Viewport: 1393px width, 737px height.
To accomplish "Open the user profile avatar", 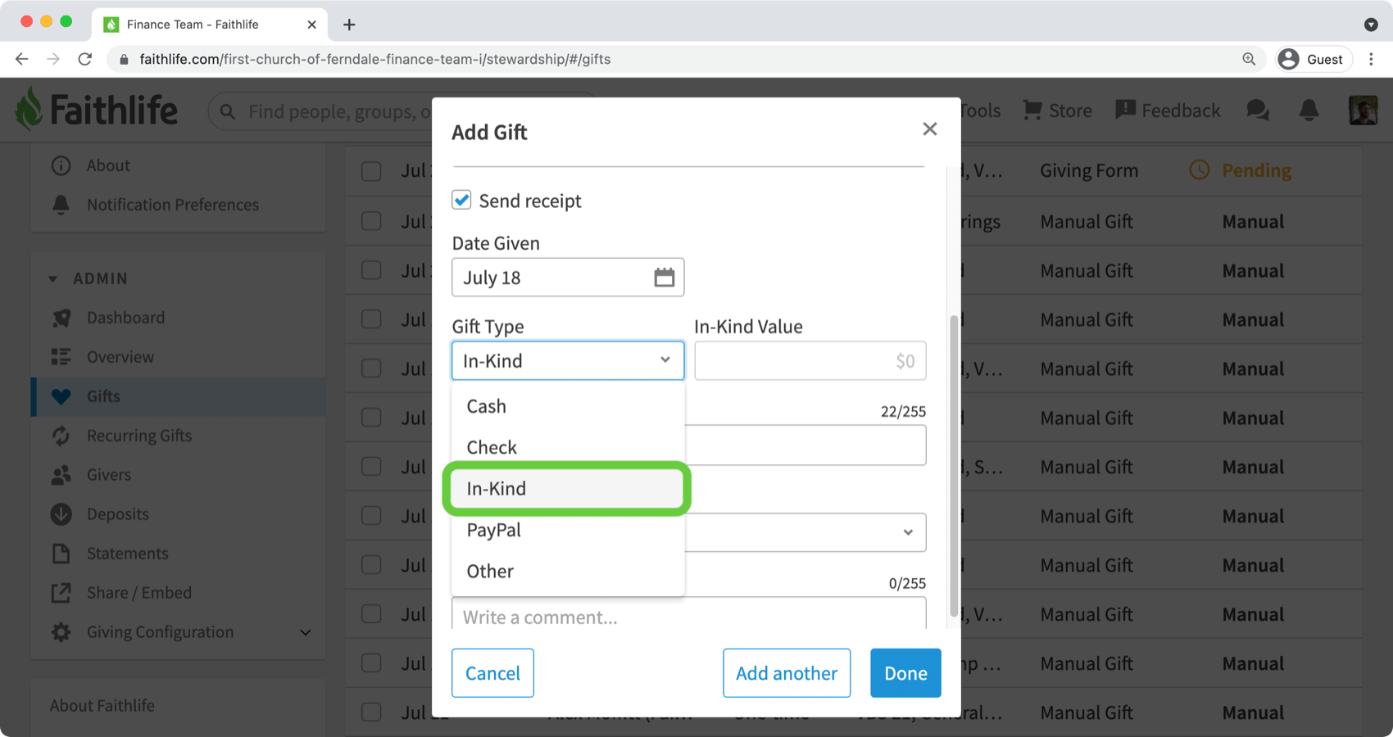I will coord(1364,111).
